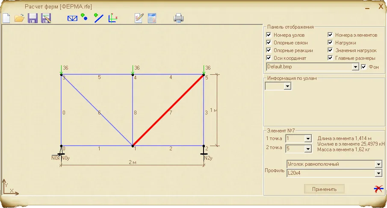
Task: Toggle Опорные связи checkbox
Action: (269, 42)
